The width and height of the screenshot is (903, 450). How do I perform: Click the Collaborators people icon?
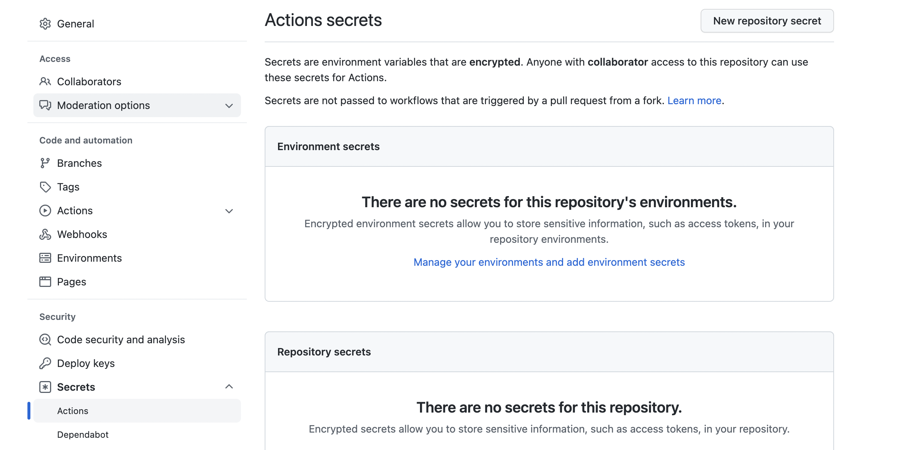point(45,82)
